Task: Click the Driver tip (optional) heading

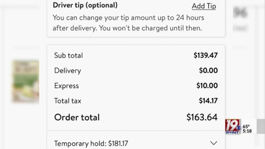Action: click(85, 5)
